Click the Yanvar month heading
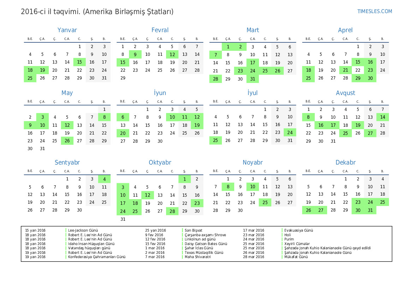Screen dimensions: 413x292 pyautogui.click(x=67, y=30)
